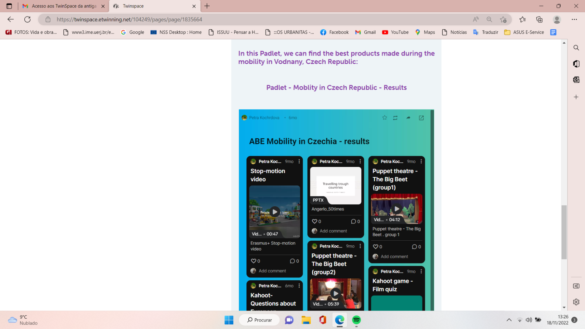Open the YouTube bookmark
This screenshot has width=585, height=329.
click(395, 32)
